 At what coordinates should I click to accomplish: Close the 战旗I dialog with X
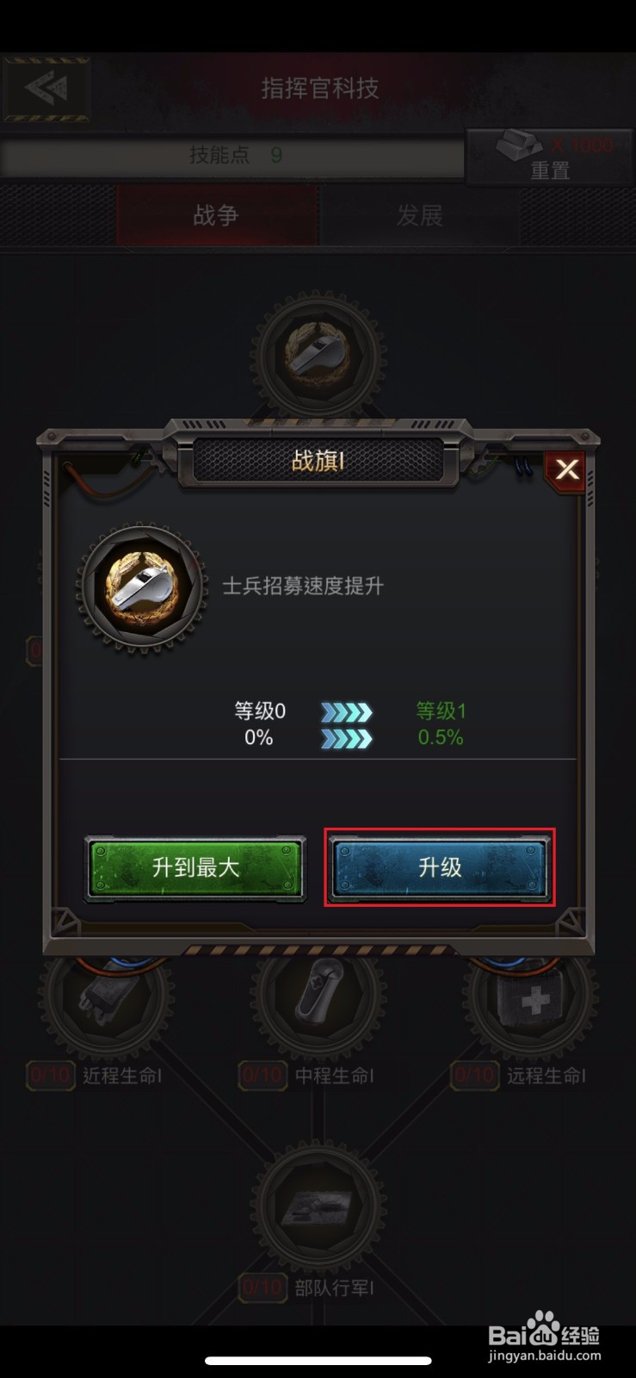[x=565, y=469]
